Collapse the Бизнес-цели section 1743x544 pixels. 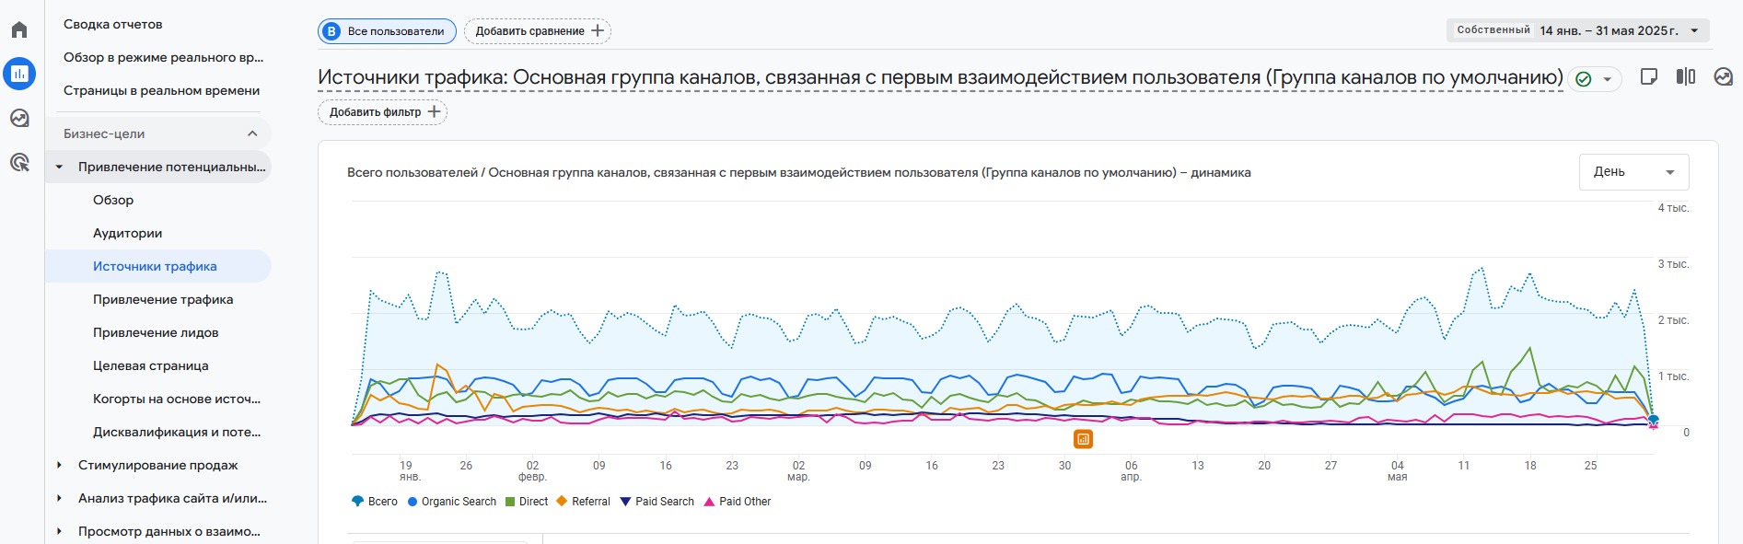point(251,133)
